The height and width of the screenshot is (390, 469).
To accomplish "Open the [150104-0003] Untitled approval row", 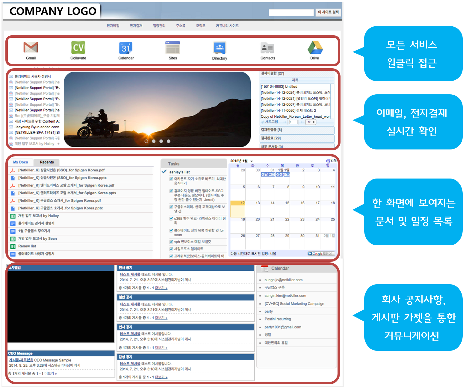I will click(295, 87).
